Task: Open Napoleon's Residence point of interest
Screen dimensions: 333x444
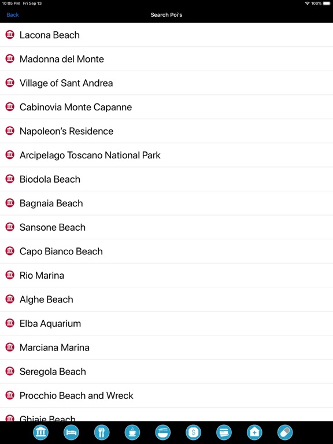Action: (166, 131)
